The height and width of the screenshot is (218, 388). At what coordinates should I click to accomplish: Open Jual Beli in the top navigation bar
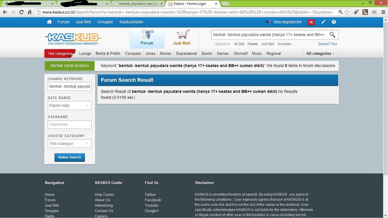click(x=83, y=22)
